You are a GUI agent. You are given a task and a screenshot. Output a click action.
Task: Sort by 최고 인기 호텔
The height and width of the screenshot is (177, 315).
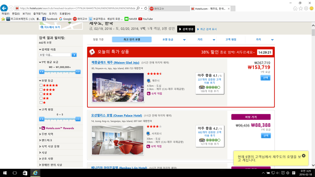pyautogui.click(x=132, y=40)
